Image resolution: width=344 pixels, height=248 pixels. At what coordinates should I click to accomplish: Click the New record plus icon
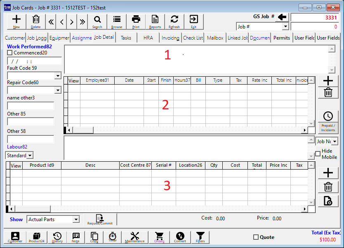(x=16, y=21)
